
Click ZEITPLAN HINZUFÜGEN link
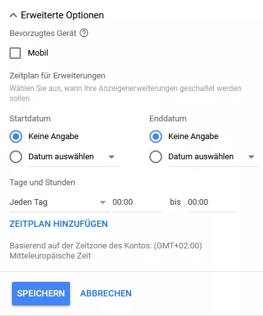[59, 224]
